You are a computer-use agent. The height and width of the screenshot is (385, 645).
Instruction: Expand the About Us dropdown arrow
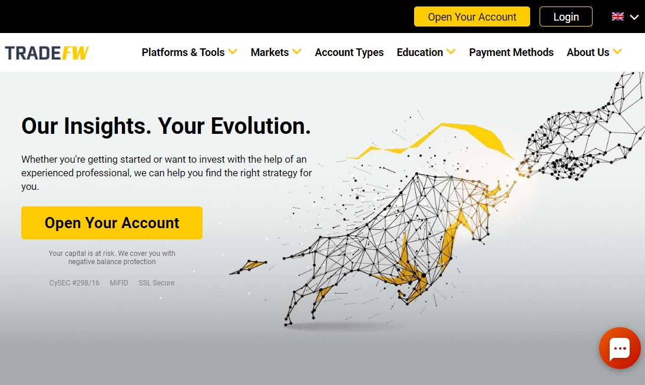pos(617,52)
